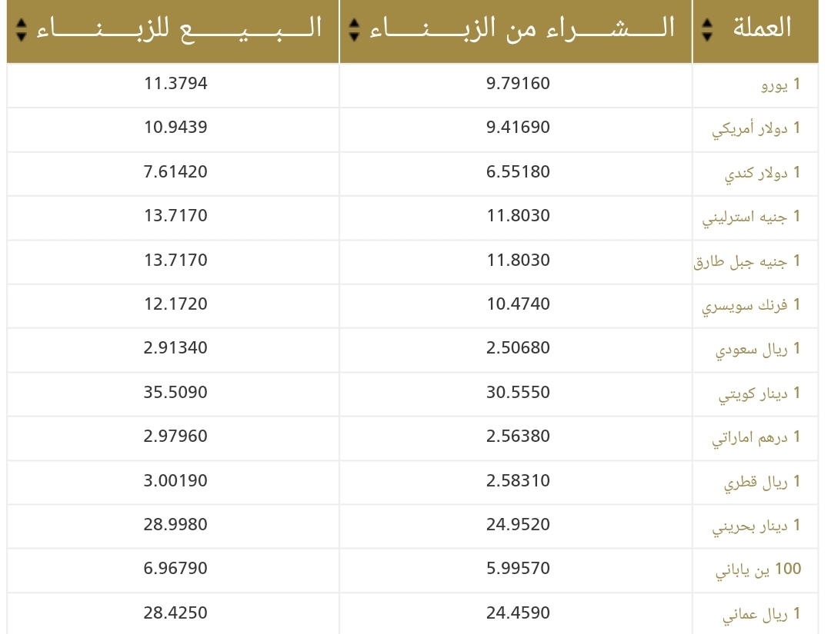The height and width of the screenshot is (634, 831).
Task: Open the 1 ريال سعودي link
Action: 758,350
